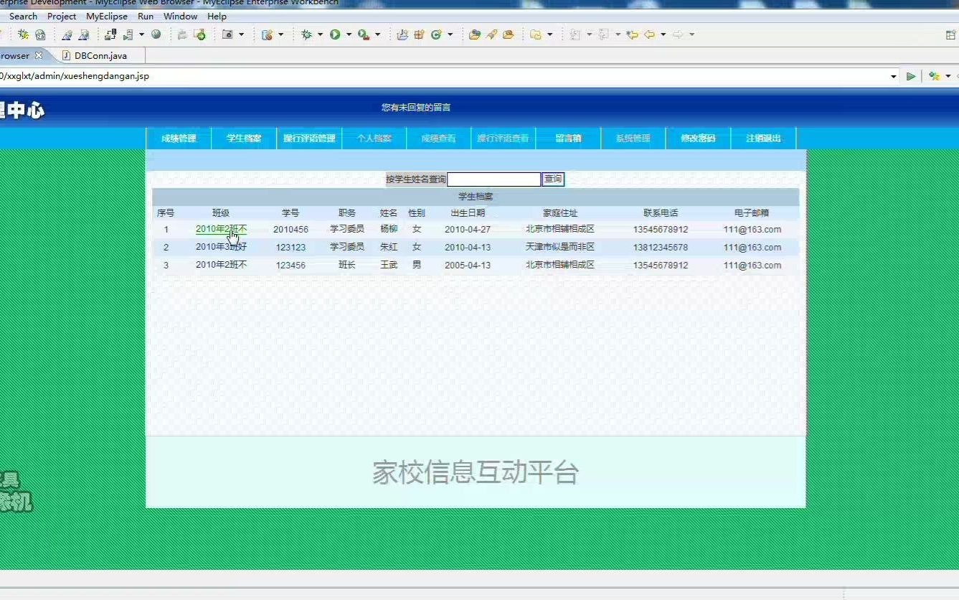Screen dimensions: 959x600
Task: Open the 留言箱 navigation tab
Action: point(567,138)
